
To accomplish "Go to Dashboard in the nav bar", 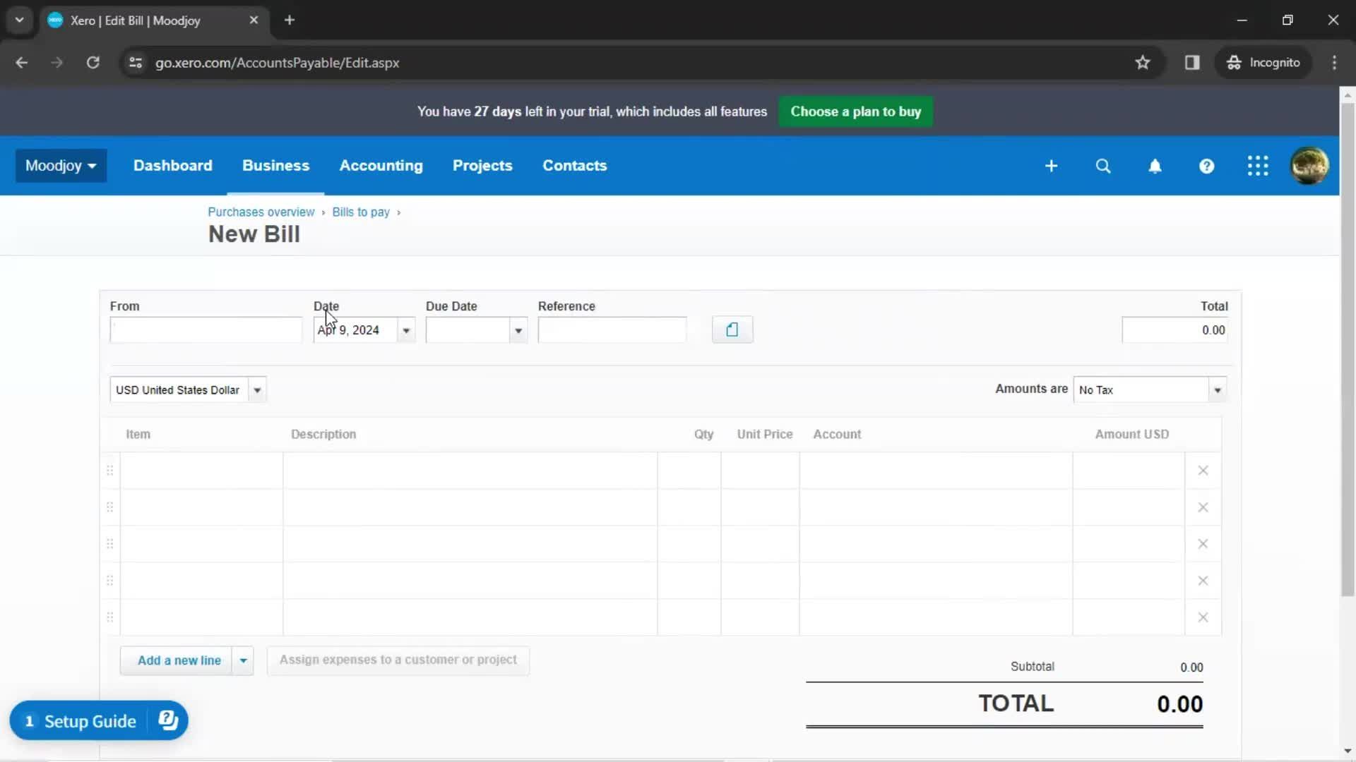I will pos(173,166).
